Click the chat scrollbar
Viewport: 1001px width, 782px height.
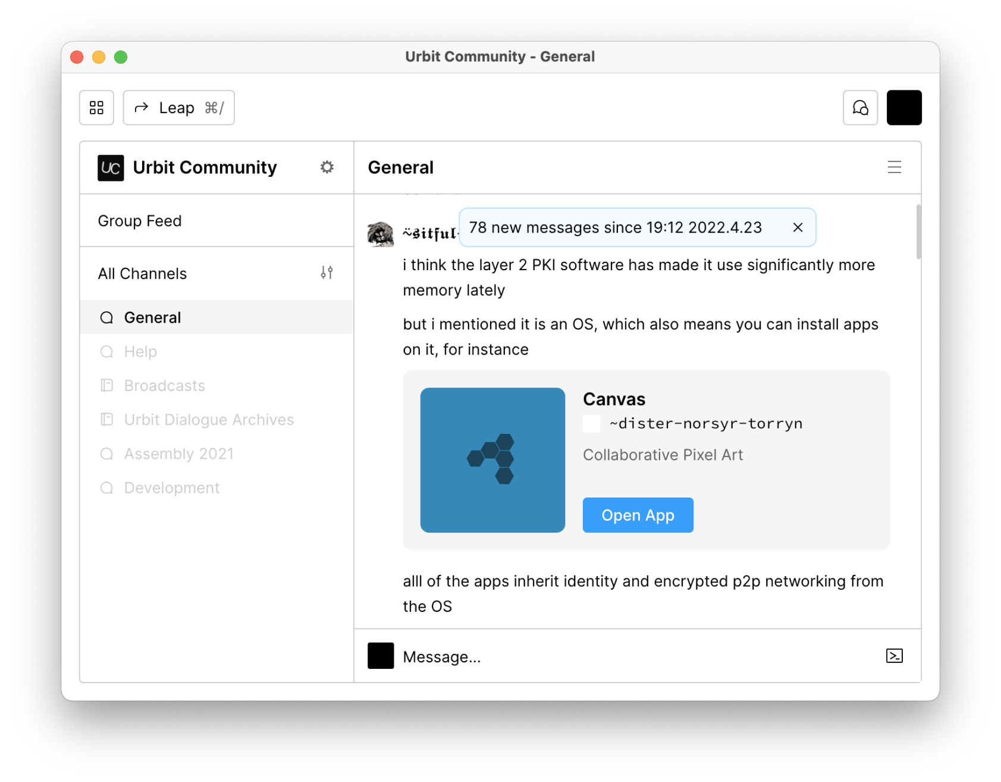coord(918,232)
